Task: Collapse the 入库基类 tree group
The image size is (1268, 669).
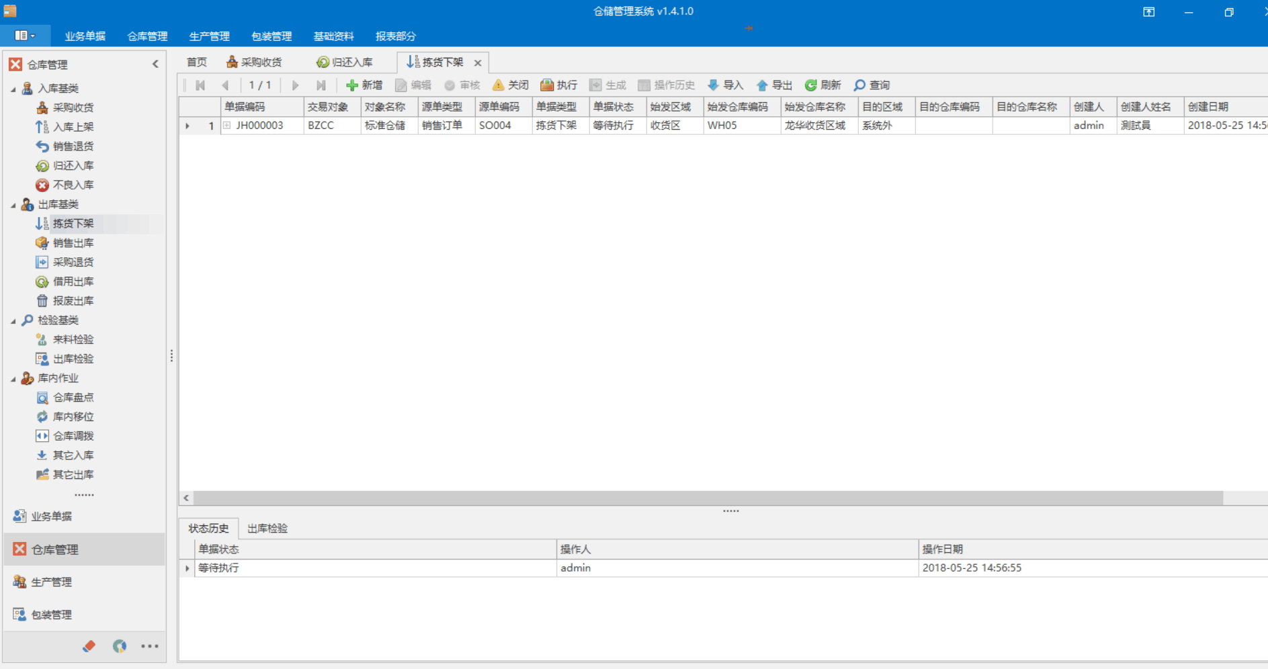Action: [13, 89]
